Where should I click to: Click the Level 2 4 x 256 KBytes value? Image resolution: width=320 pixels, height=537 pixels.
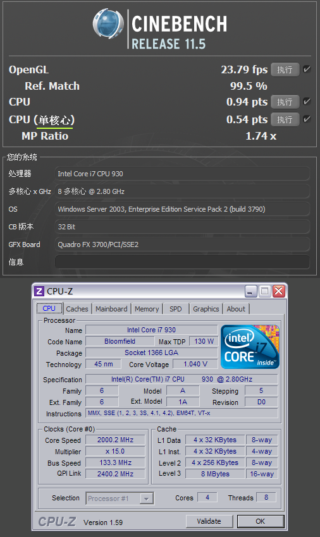click(215, 462)
